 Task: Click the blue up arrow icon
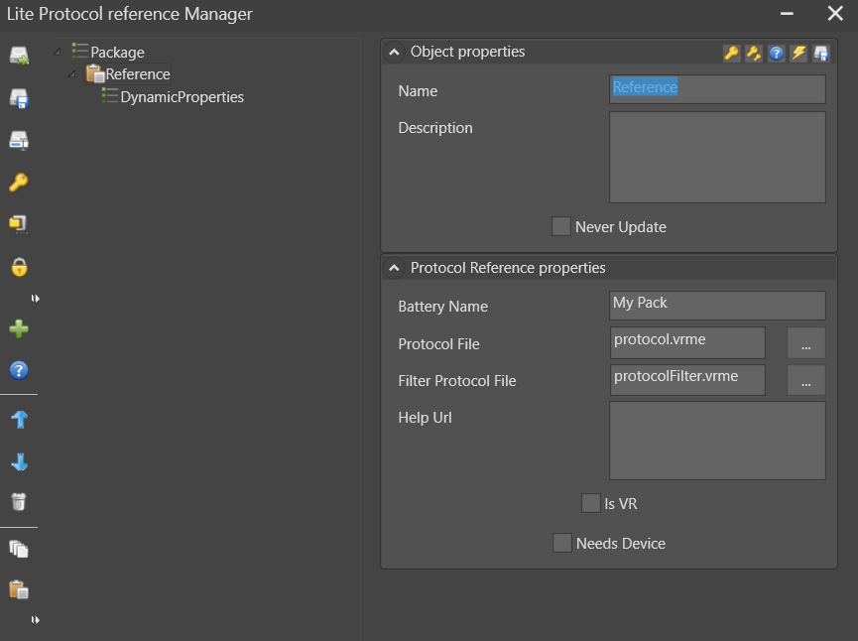pyautogui.click(x=19, y=420)
